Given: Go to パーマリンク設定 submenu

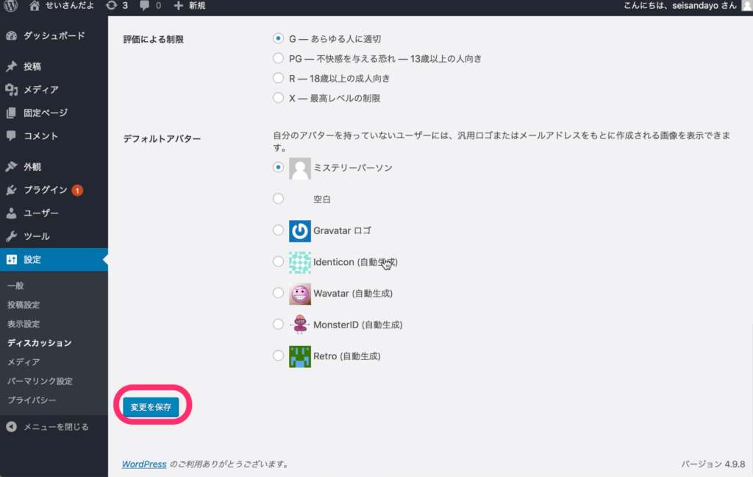Looking at the screenshot, I should pyautogui.click(x=40, y=381).
